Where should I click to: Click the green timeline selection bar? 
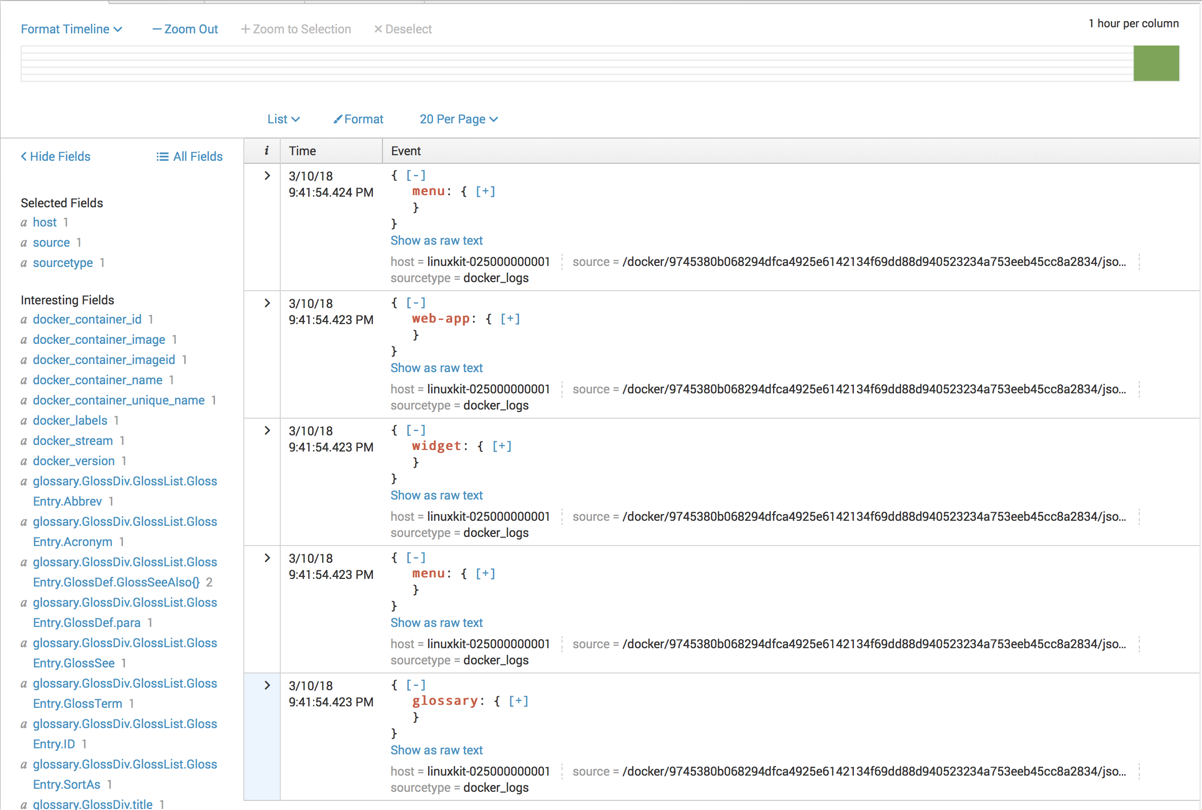coord(1157,62)
